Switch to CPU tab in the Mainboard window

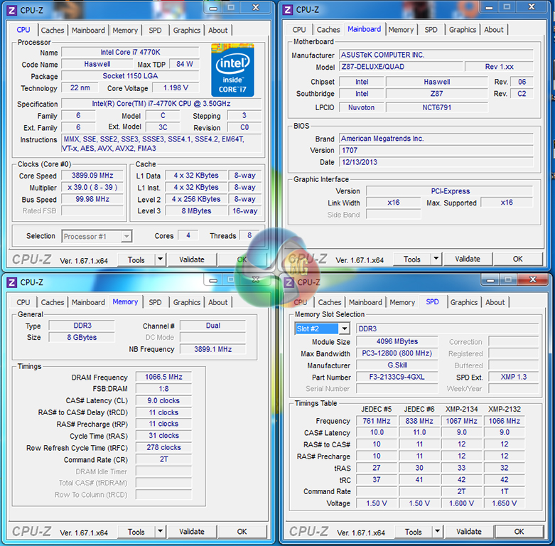pyautogui.click(x=299, y=30)
